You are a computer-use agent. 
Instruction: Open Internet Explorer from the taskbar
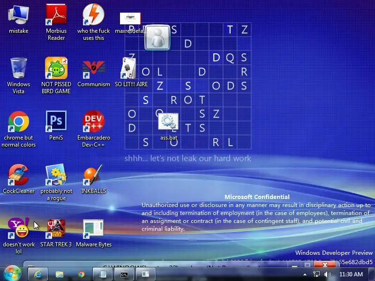[38, 274]
